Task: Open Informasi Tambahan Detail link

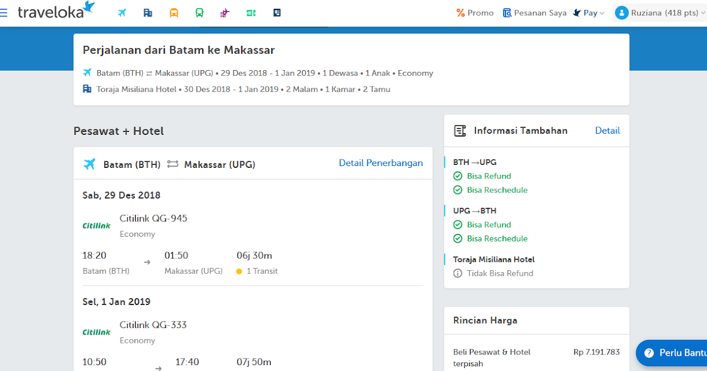Action: click(x=607, y=131)
